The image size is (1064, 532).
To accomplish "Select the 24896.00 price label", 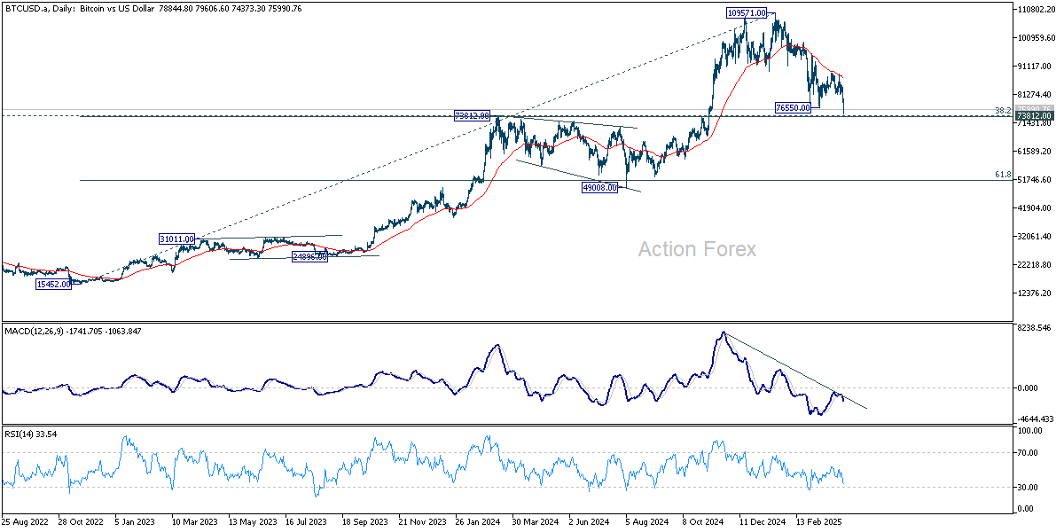I will pyautogui.click(x=310, y=256).
